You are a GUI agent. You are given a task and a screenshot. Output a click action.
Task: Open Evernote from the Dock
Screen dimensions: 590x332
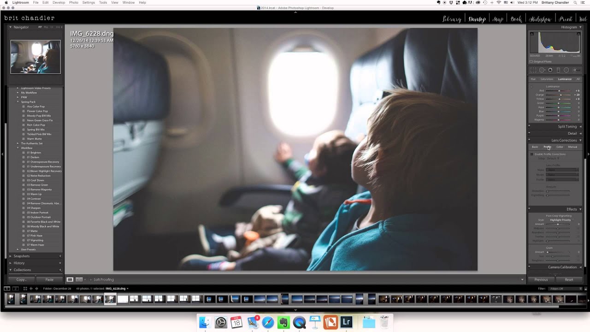point(283,322)
